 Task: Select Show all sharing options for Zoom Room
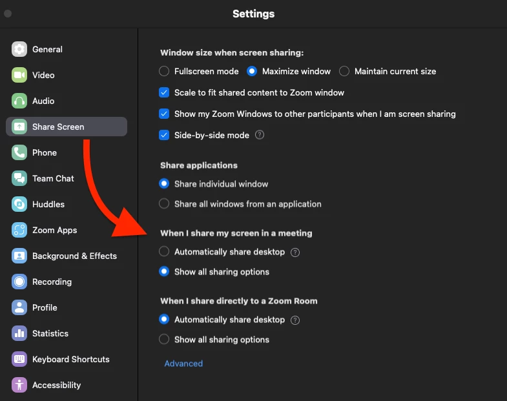click(x=164, y=339)
